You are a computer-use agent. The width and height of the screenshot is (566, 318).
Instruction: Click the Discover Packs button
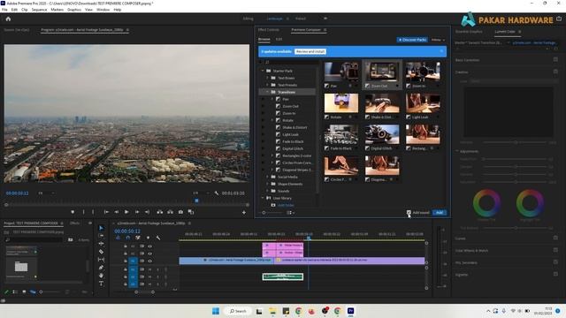tap(412, 40)
